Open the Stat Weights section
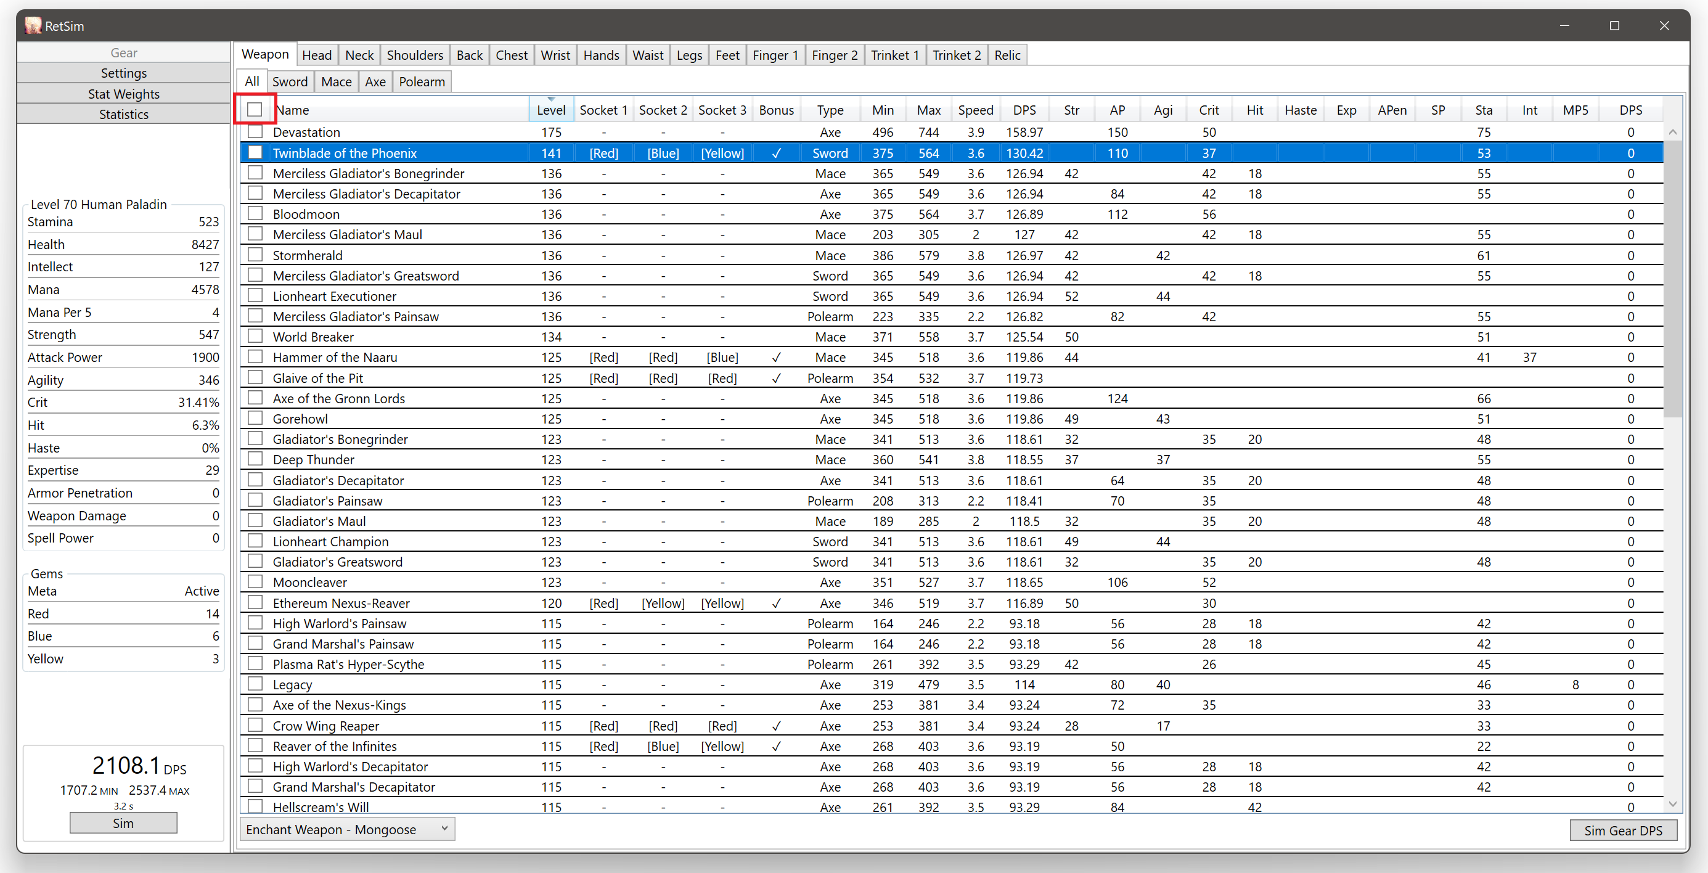This screenshot has height=873, width=1708. pos(123,94)
